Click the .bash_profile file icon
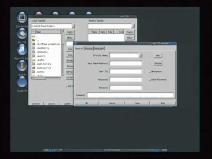 coord(34,68)
